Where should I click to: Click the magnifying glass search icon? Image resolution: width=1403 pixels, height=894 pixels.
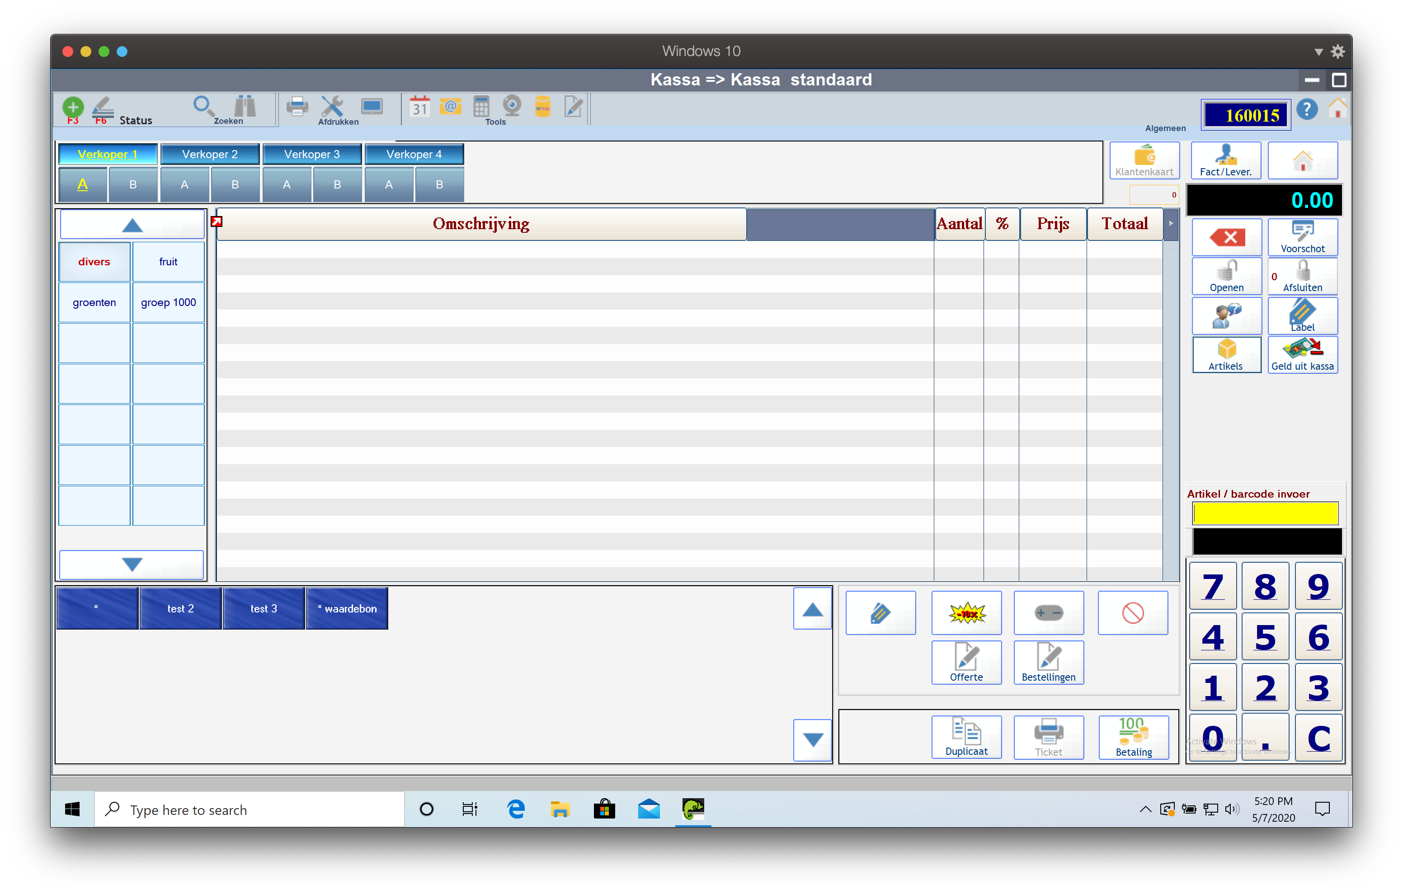(202, 106)
